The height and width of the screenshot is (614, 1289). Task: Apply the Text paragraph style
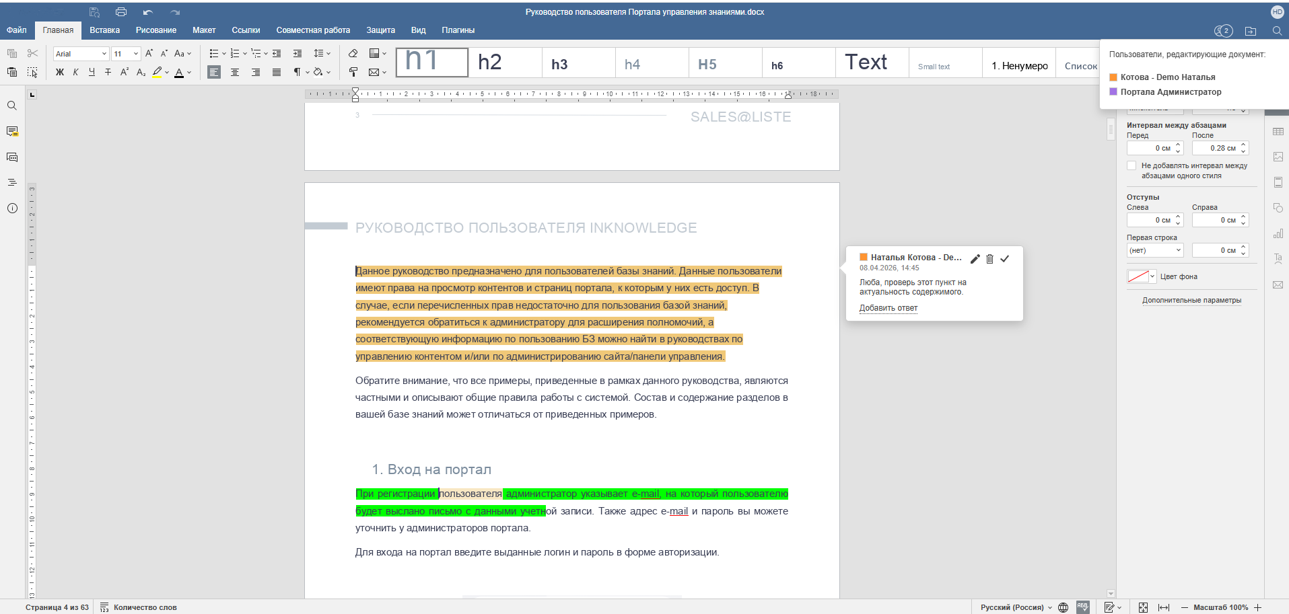click(x=872, y=63)
